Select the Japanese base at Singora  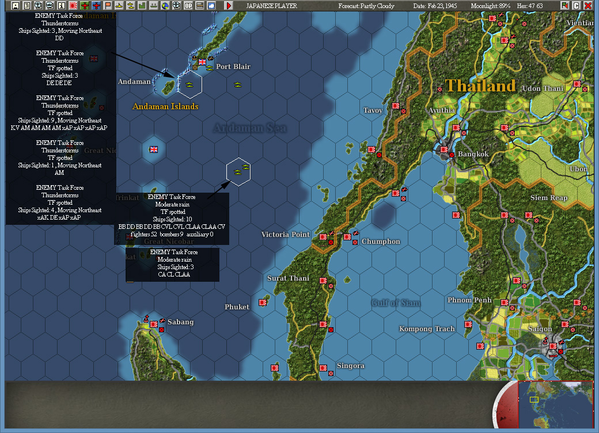[x=323, y=368]
